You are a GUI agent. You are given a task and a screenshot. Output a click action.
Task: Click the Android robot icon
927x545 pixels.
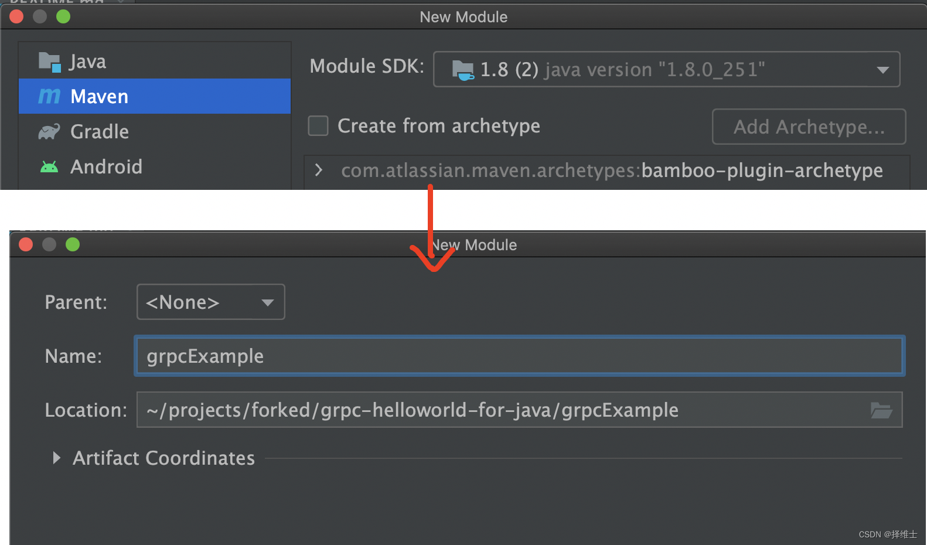click(x=49, y=167)
